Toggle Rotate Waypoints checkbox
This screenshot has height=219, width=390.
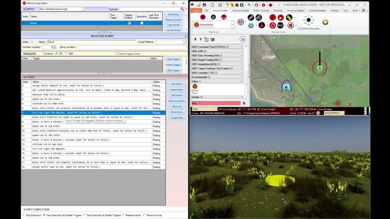[x=300, y=29]
